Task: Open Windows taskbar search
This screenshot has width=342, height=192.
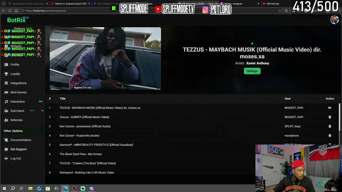Action: (x=13, y=189)
